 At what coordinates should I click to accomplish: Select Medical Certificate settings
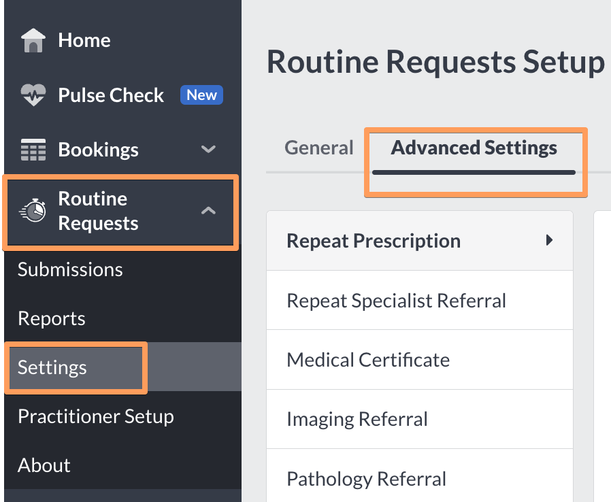[x=368, y=359]
